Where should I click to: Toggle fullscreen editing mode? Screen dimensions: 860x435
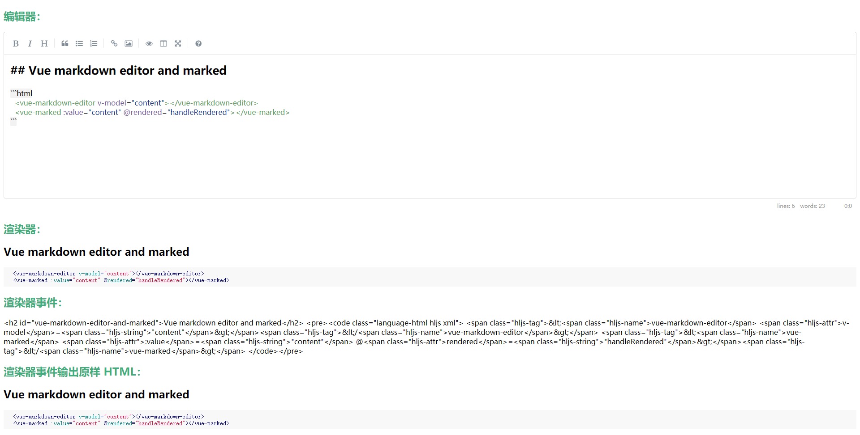tap(178, 43)
